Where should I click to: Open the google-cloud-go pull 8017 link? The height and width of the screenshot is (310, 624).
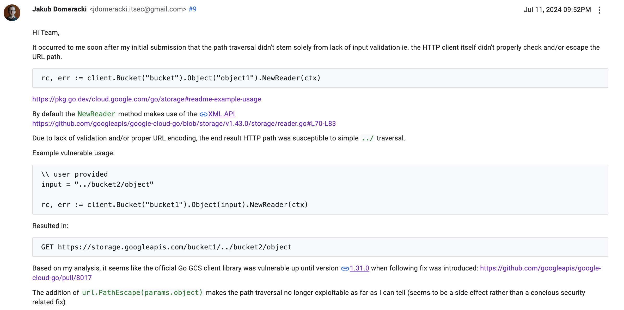tap(540, 268)
